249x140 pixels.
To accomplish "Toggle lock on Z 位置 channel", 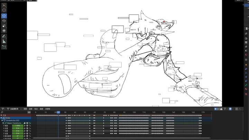I will [x=30, y=133].
